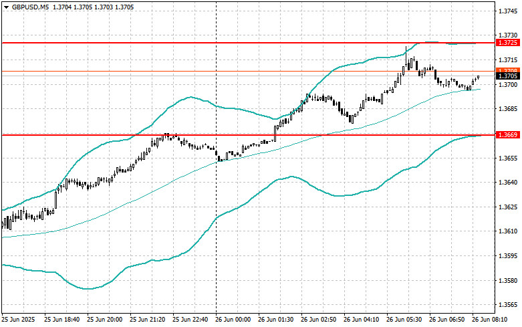This screenshot has height=327, width=522.
Task: Click the GBPUSD,M5 chart title text
Action: (31, 7)
